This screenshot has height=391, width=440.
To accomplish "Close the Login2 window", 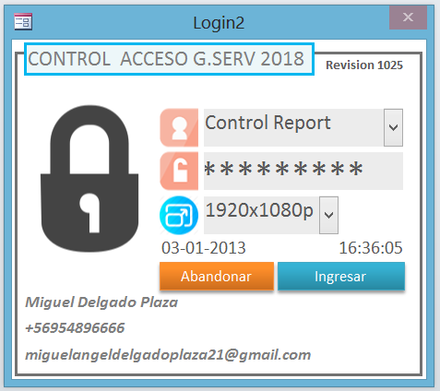I will coord(408,18).
